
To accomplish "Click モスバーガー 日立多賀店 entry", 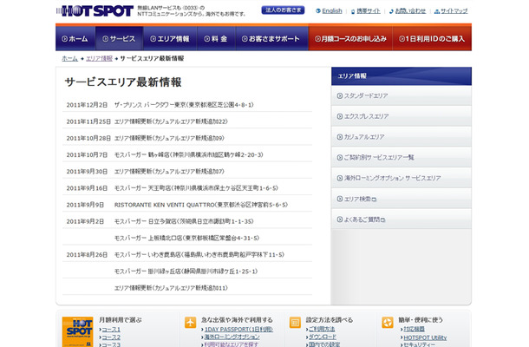I will (x=184, y=221).
